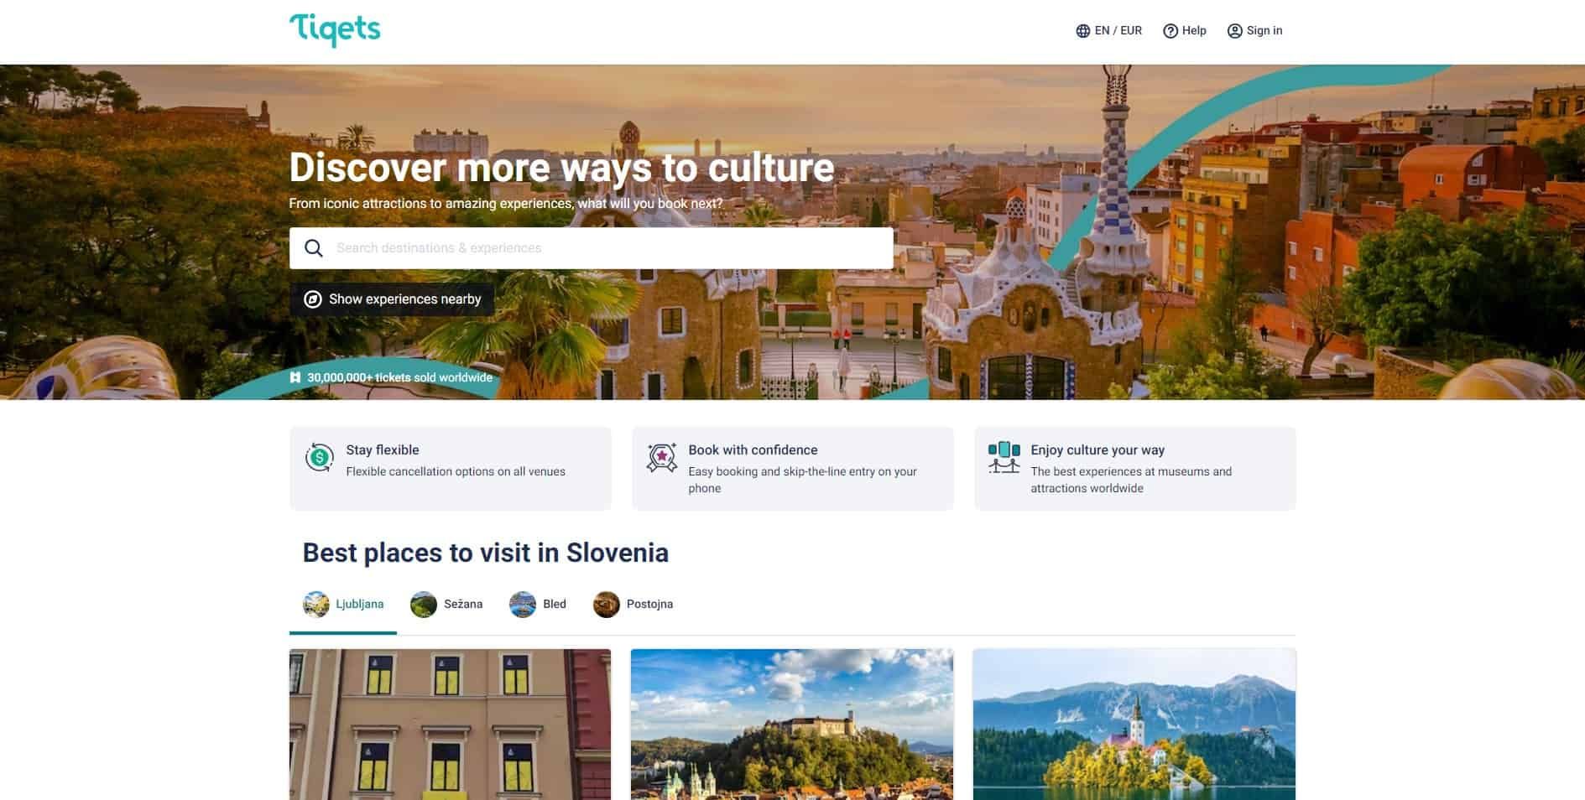The image size is (1585, 800).
Task: Click the Sign in link
Action: [x=1255, y=31]
